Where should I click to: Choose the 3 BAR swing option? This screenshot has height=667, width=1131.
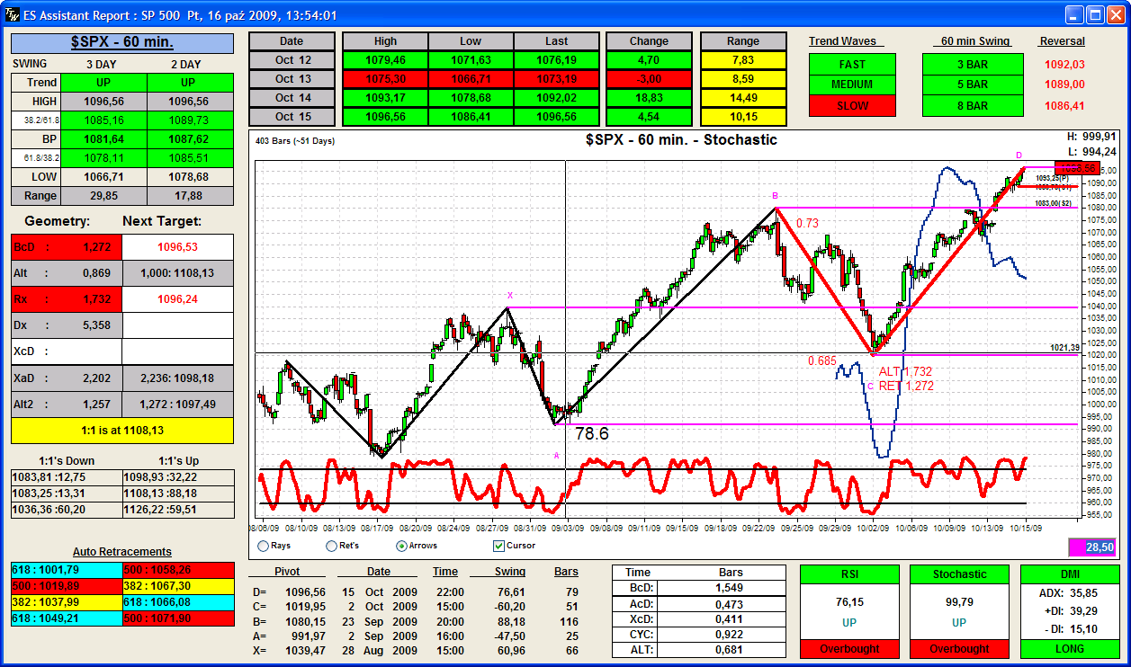[972, 65]
